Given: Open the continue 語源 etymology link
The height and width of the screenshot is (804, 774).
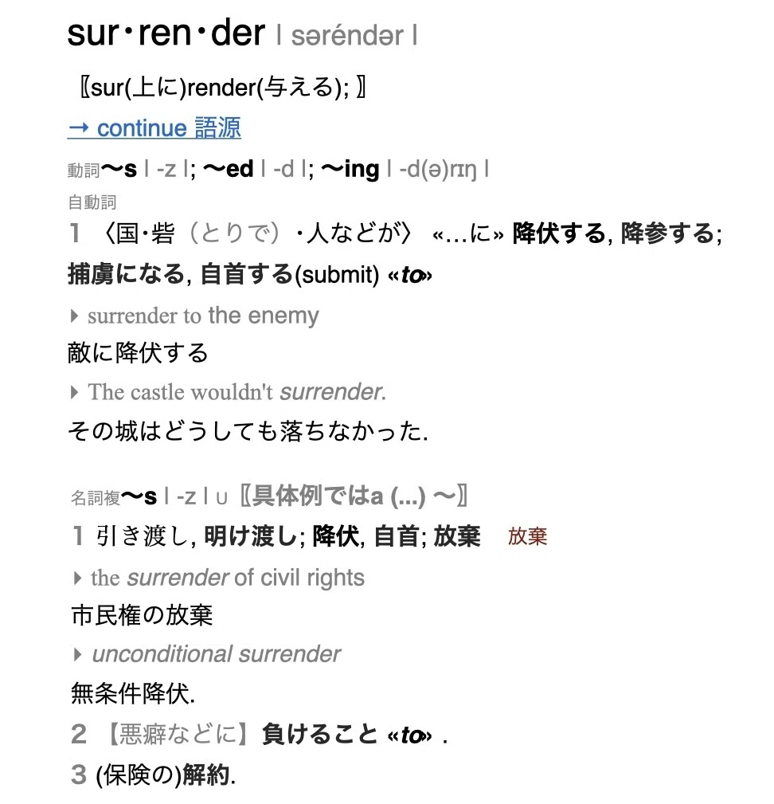Looking at the screenshot, I should [154, 127].
